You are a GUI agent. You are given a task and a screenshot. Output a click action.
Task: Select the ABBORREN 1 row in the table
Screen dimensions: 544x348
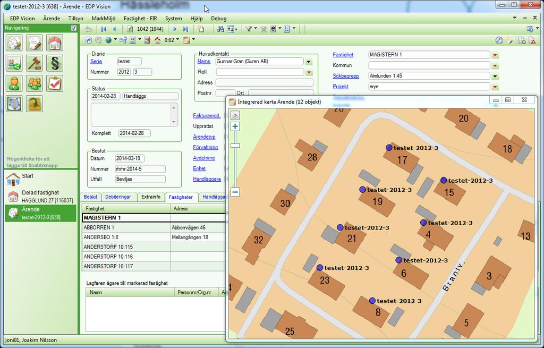(x=154, y=227)
